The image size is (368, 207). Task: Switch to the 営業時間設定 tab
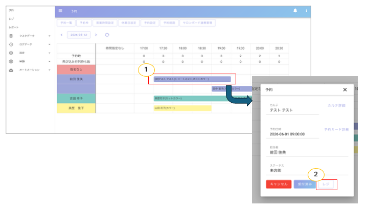(x=105, y=23)
